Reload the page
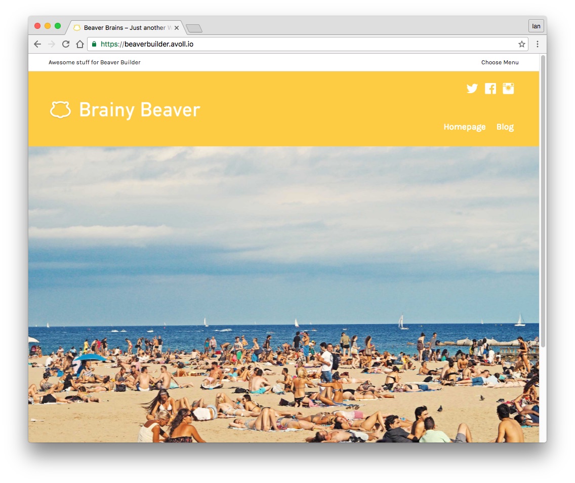The width and height of the screenshot is (575, 483). click(x=66, y=44)
